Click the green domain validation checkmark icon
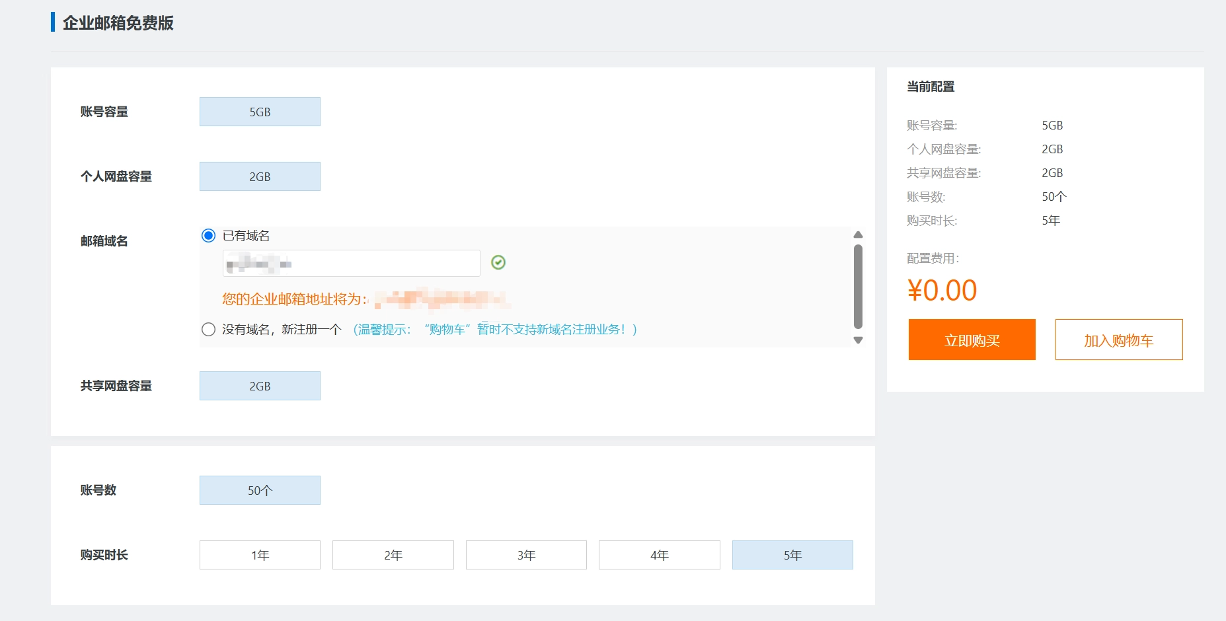Viewport: 1226px width, 621px height. pos(498,263)
